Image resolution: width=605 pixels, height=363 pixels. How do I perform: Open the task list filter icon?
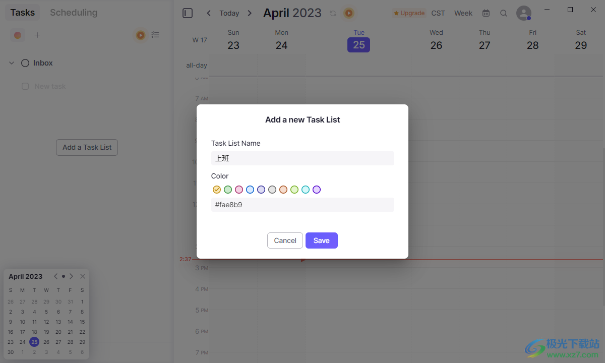pos(155,35)
